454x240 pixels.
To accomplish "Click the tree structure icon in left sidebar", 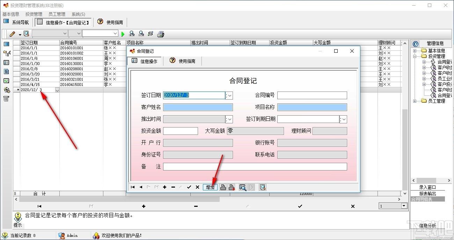I will pyautogui.click(x=6, y=53).
